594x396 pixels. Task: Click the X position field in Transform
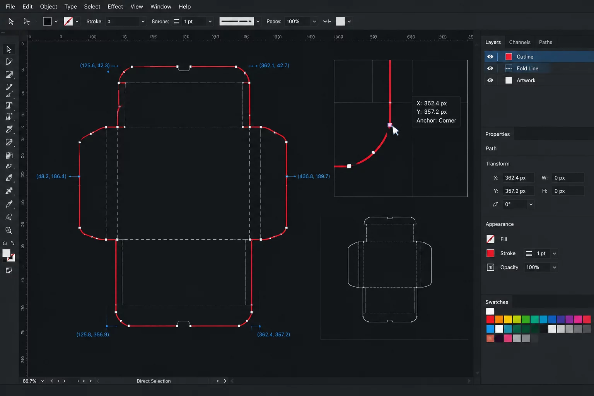(x=519, y=178)
